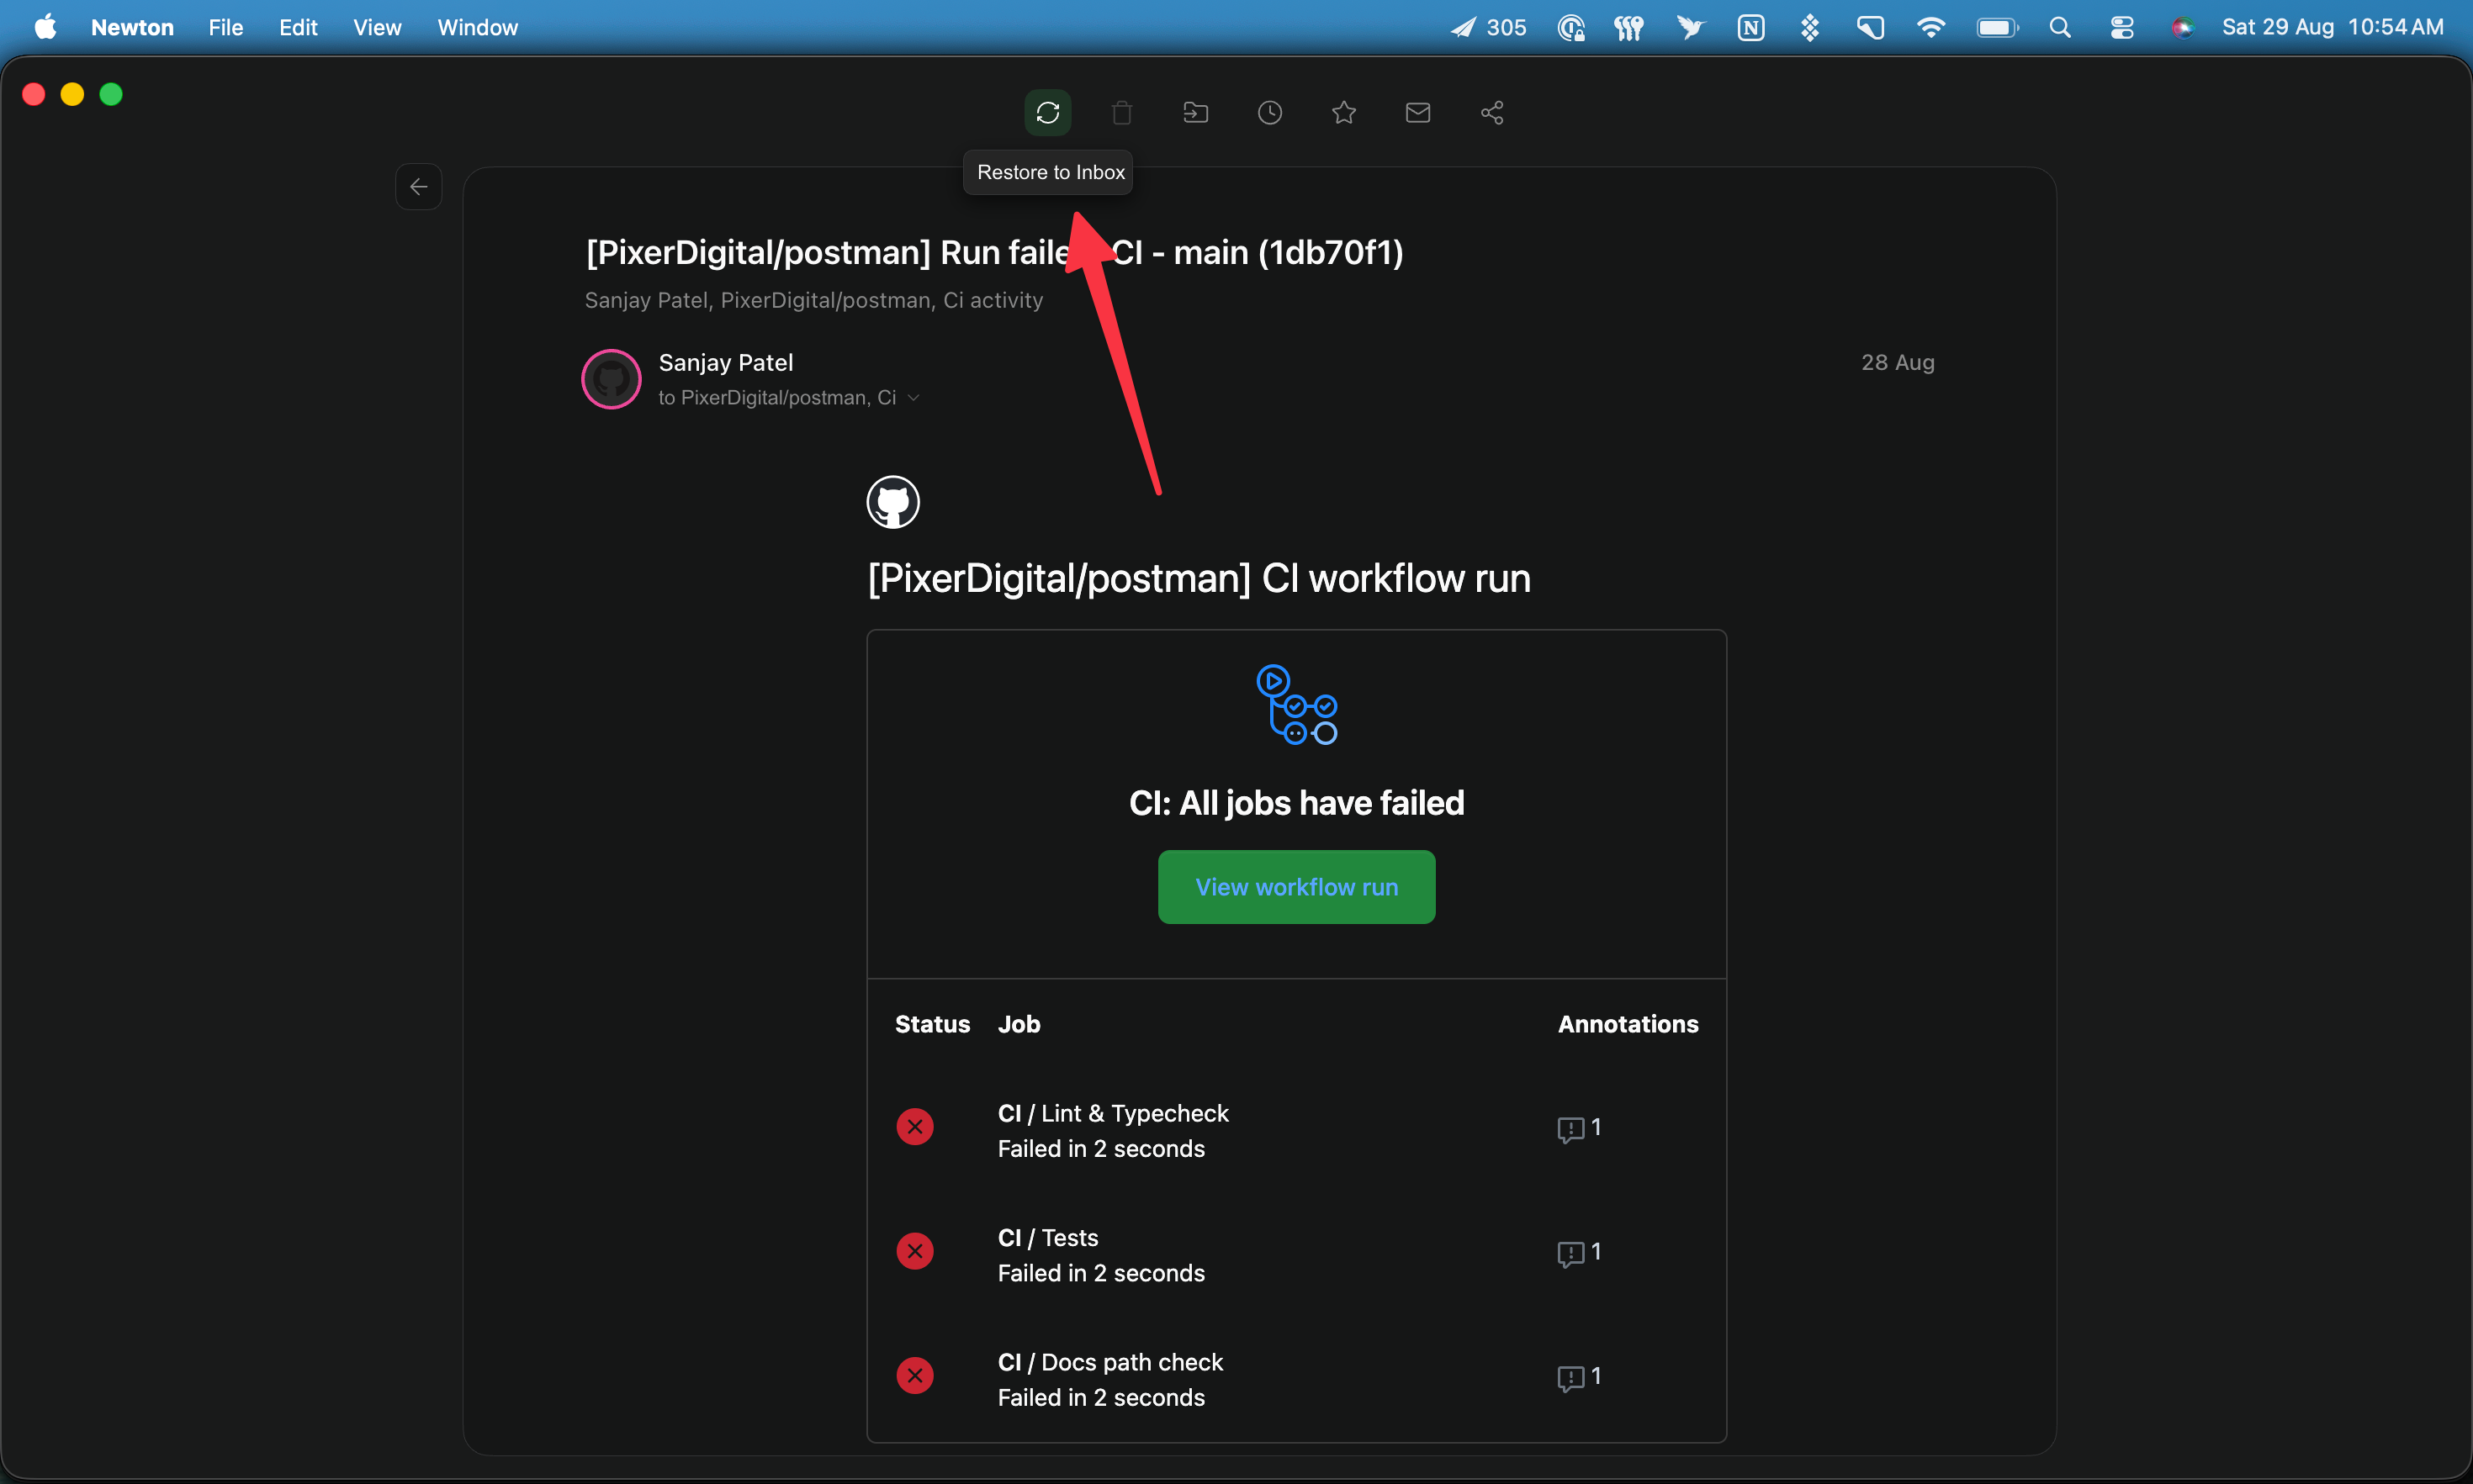The image size is (2473, 1484).
Task: Click the blue workflow diagram icon
Action: click(1296, 704)
